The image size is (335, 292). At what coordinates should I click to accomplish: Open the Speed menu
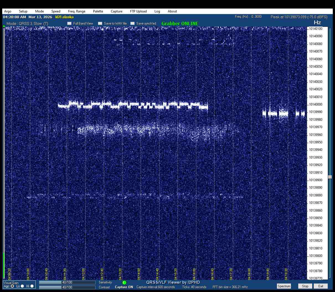point(56,11)
